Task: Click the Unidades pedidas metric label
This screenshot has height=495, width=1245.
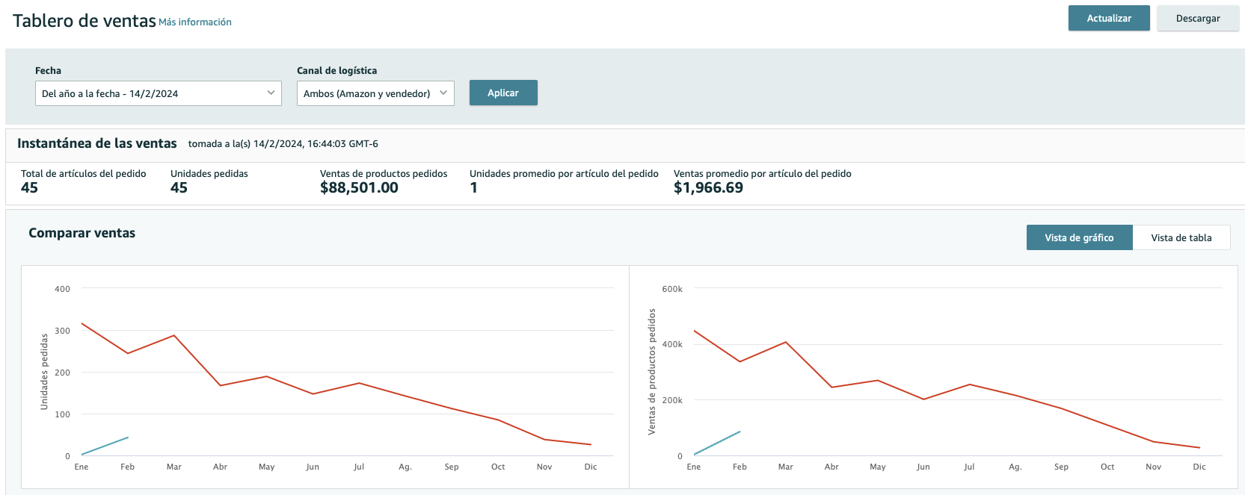Action: [x=209, y=173]
